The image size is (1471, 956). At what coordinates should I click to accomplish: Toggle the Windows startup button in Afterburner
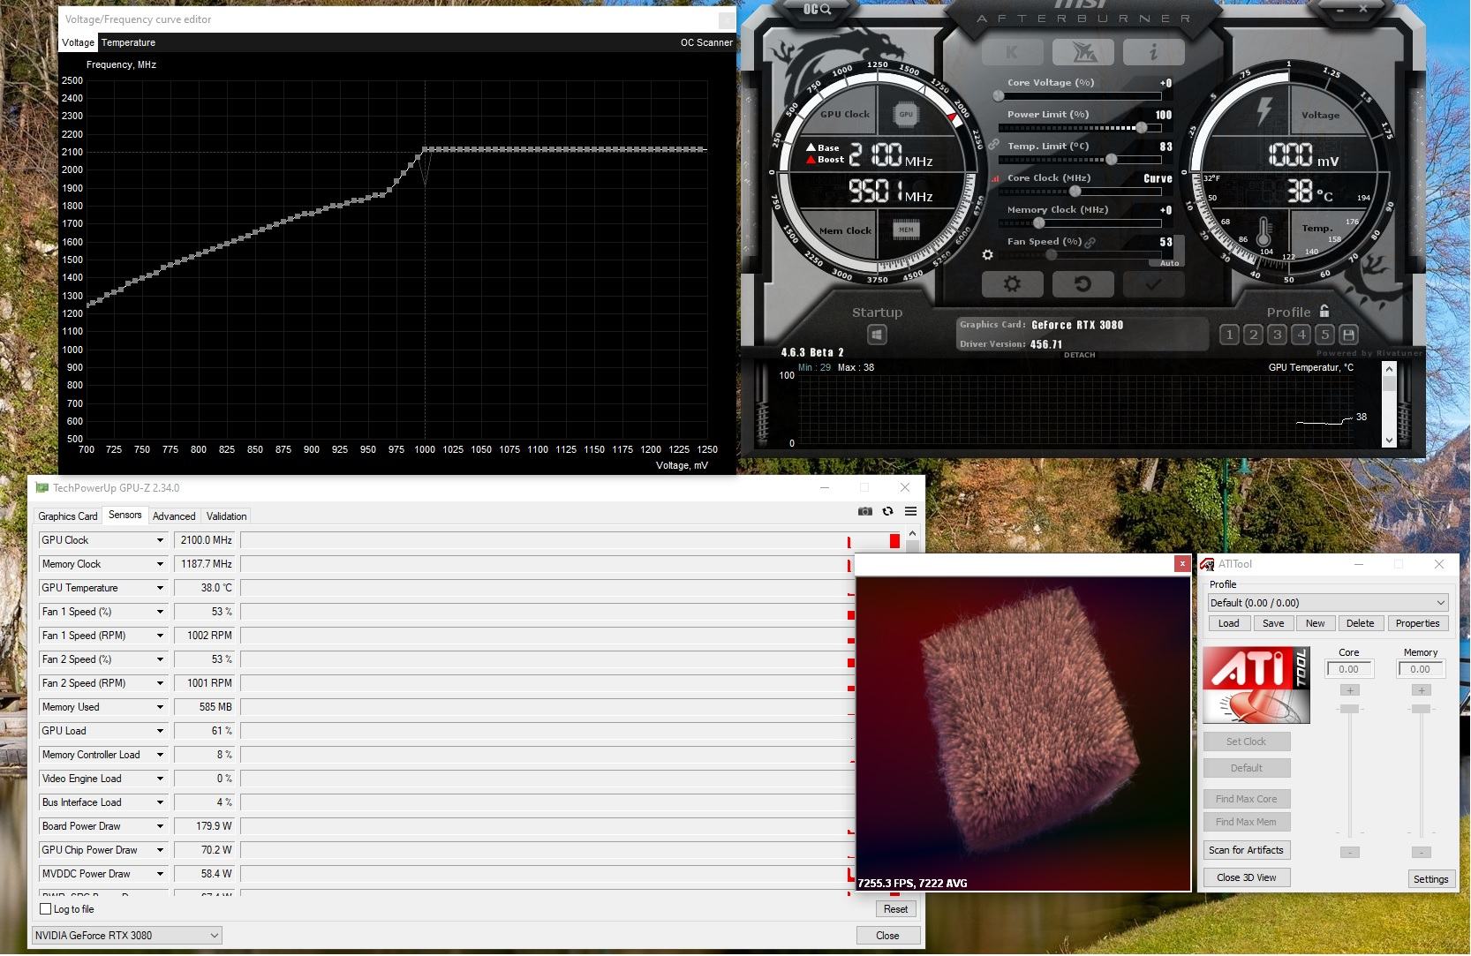pyautogui.click(x=877, y=335)
